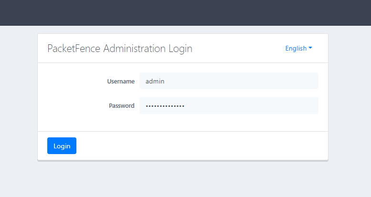Click empty space after "admin" in Username box
This screenshot has width=371, height=197.
[x=248, y=81]
